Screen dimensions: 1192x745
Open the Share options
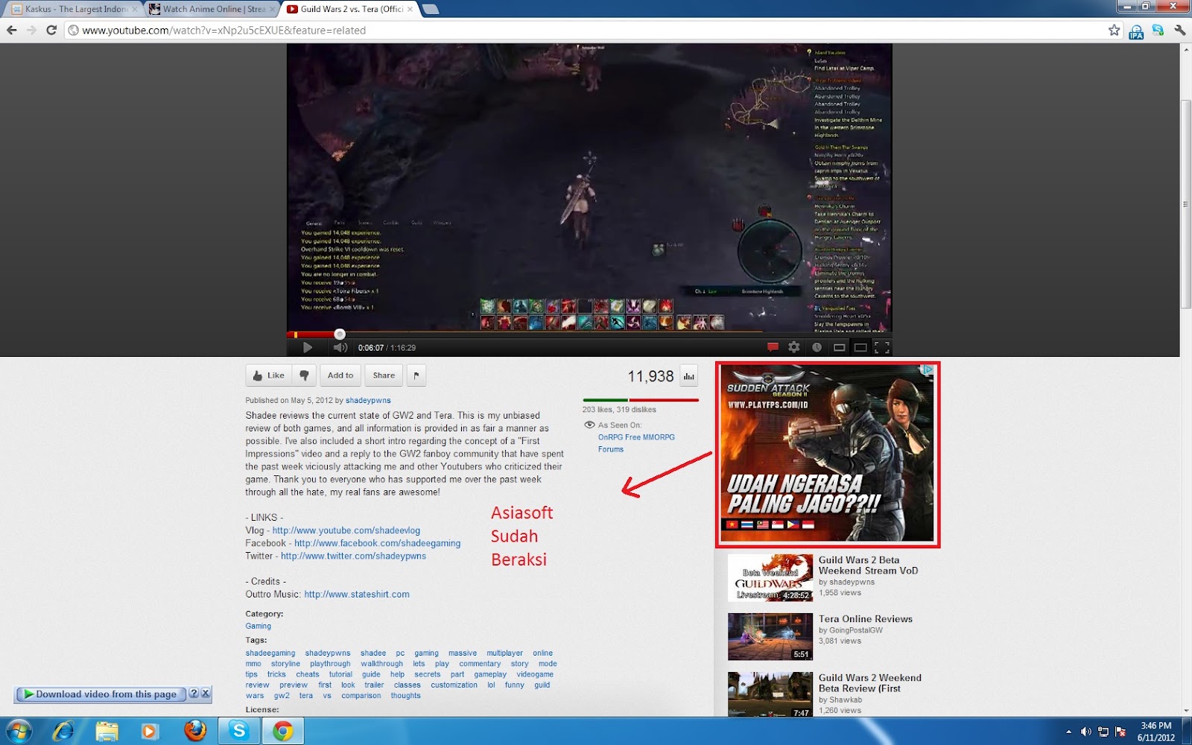pyautogui.click(x=384, y=375)
